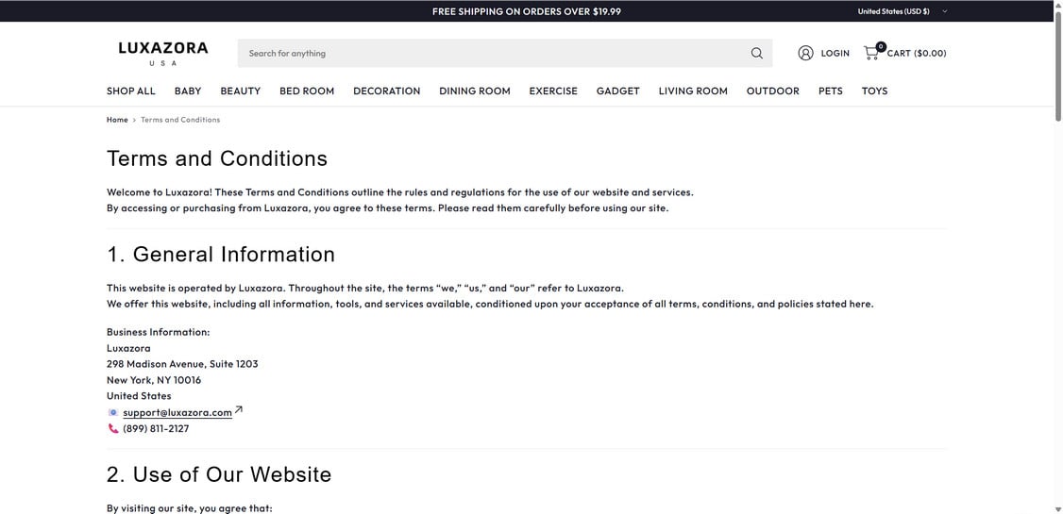Click the email icon before support address

point(113,412)
